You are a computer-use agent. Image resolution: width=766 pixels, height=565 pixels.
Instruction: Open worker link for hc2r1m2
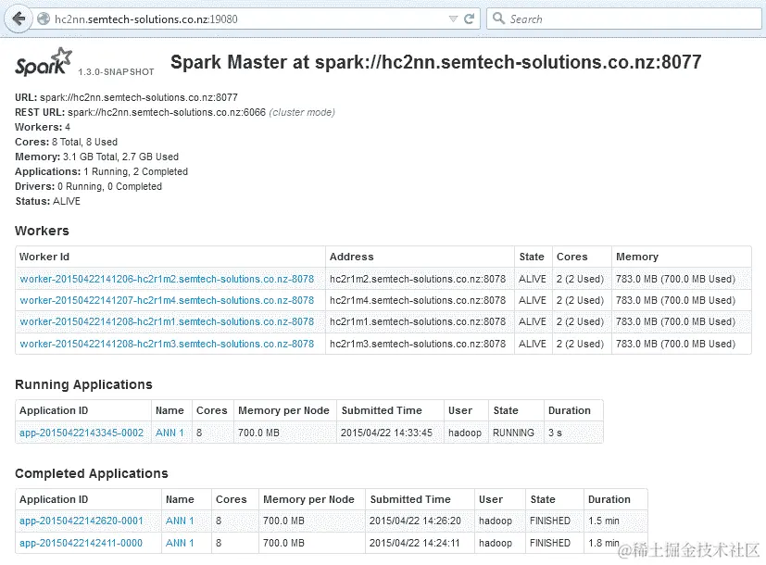(167, 279)
